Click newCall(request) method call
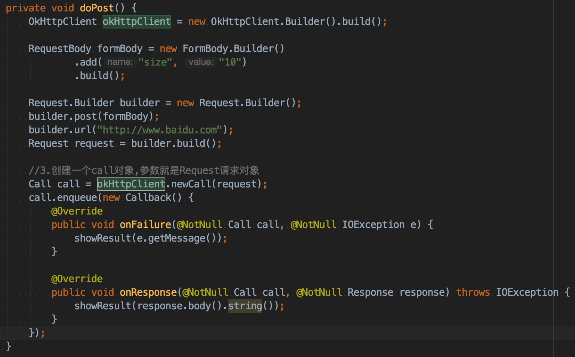Screen dimensions: 575x357 (x=217, y=184)
